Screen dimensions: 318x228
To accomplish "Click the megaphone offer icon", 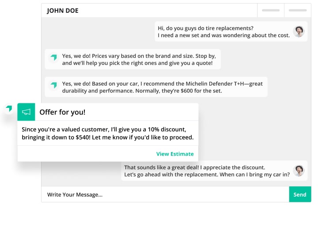I will (26, 112).
